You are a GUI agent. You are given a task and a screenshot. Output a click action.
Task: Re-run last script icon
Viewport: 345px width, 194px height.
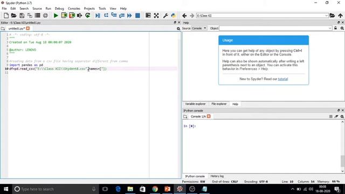[x=87, y=16]
